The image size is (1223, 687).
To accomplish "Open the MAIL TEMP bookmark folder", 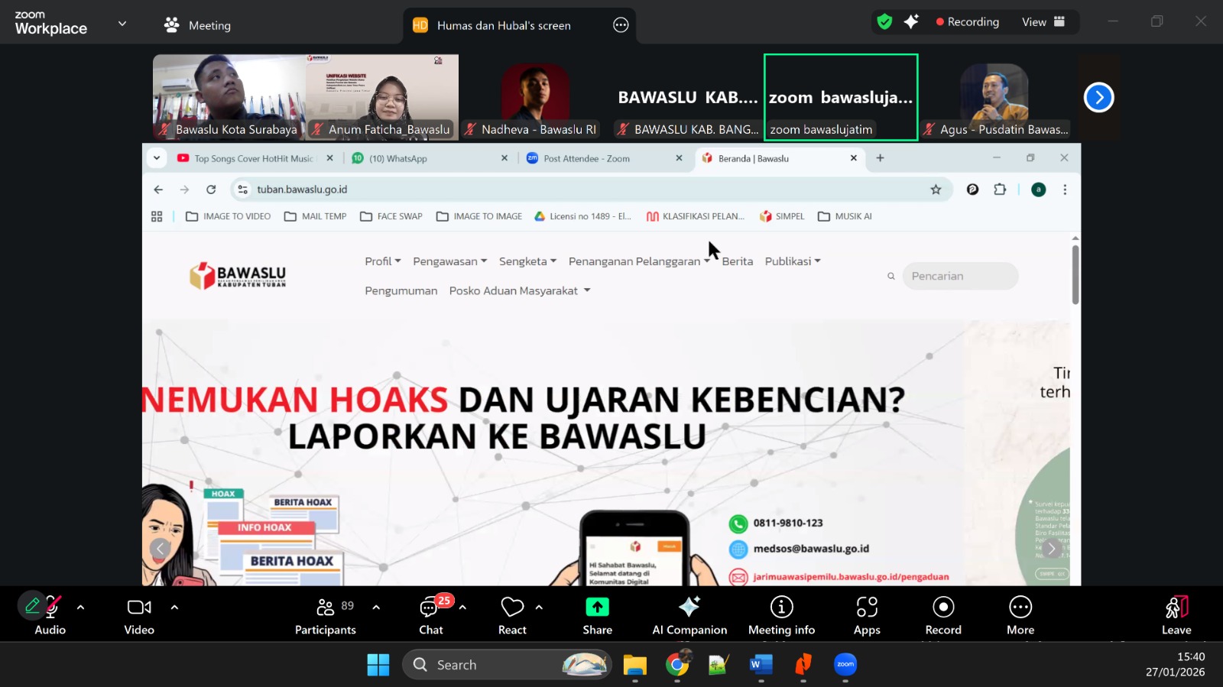I will [315, 216].
